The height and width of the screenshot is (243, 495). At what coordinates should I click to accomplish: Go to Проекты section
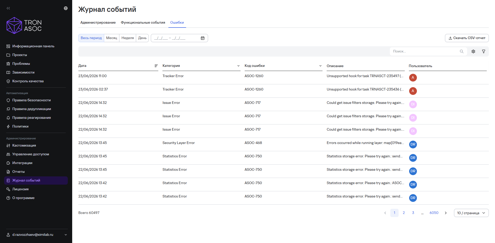(x=20, y=55)
